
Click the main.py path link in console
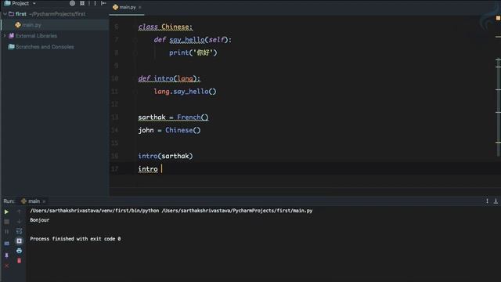[x=237, y=211]
